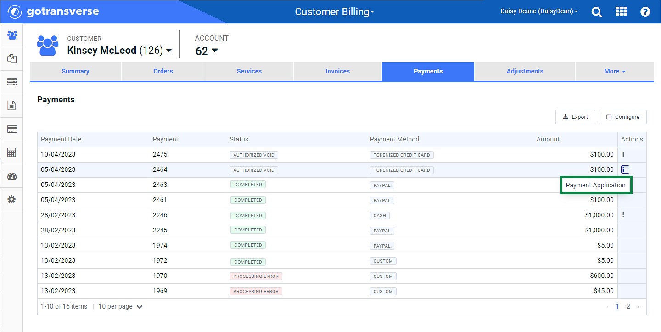The height and width of the screenshot is (332, 661).
Task: Click payment number 2463
Action: (160, 185)
